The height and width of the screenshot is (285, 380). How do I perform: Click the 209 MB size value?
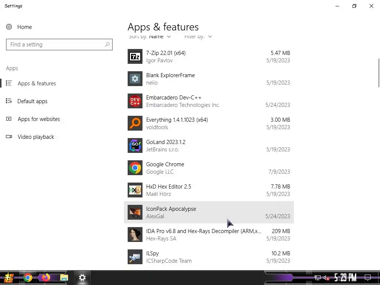[281, 231]
